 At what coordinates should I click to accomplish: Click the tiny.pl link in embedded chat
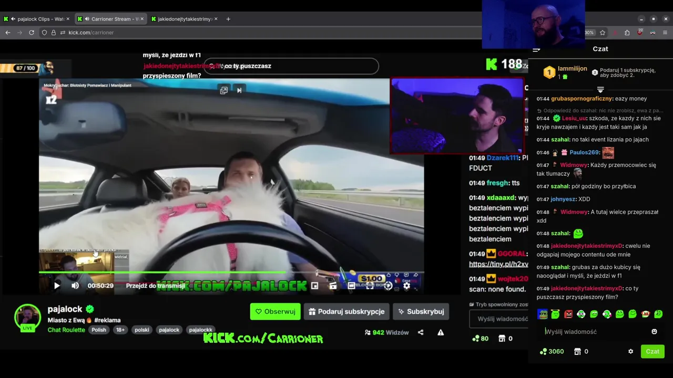click(x=498, y=264)
